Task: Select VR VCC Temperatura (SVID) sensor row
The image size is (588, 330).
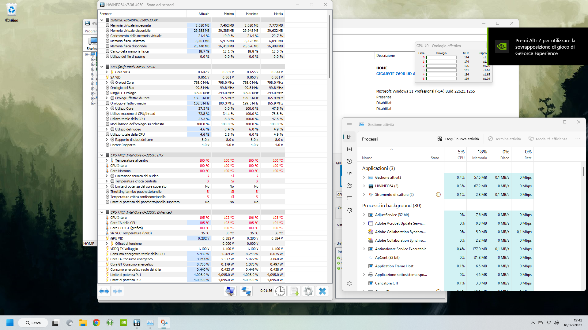Action: click(x=191, y=233)
